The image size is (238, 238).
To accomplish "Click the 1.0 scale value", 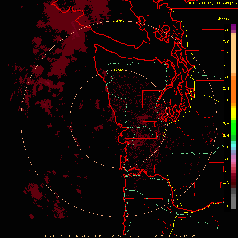I will click(x=226, y=159).
